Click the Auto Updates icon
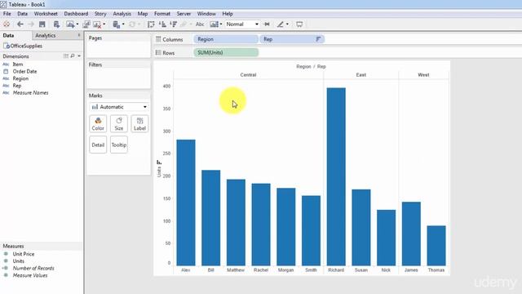Screen dimensions: 522x294 pyautogui.click(x=116, y=24)
